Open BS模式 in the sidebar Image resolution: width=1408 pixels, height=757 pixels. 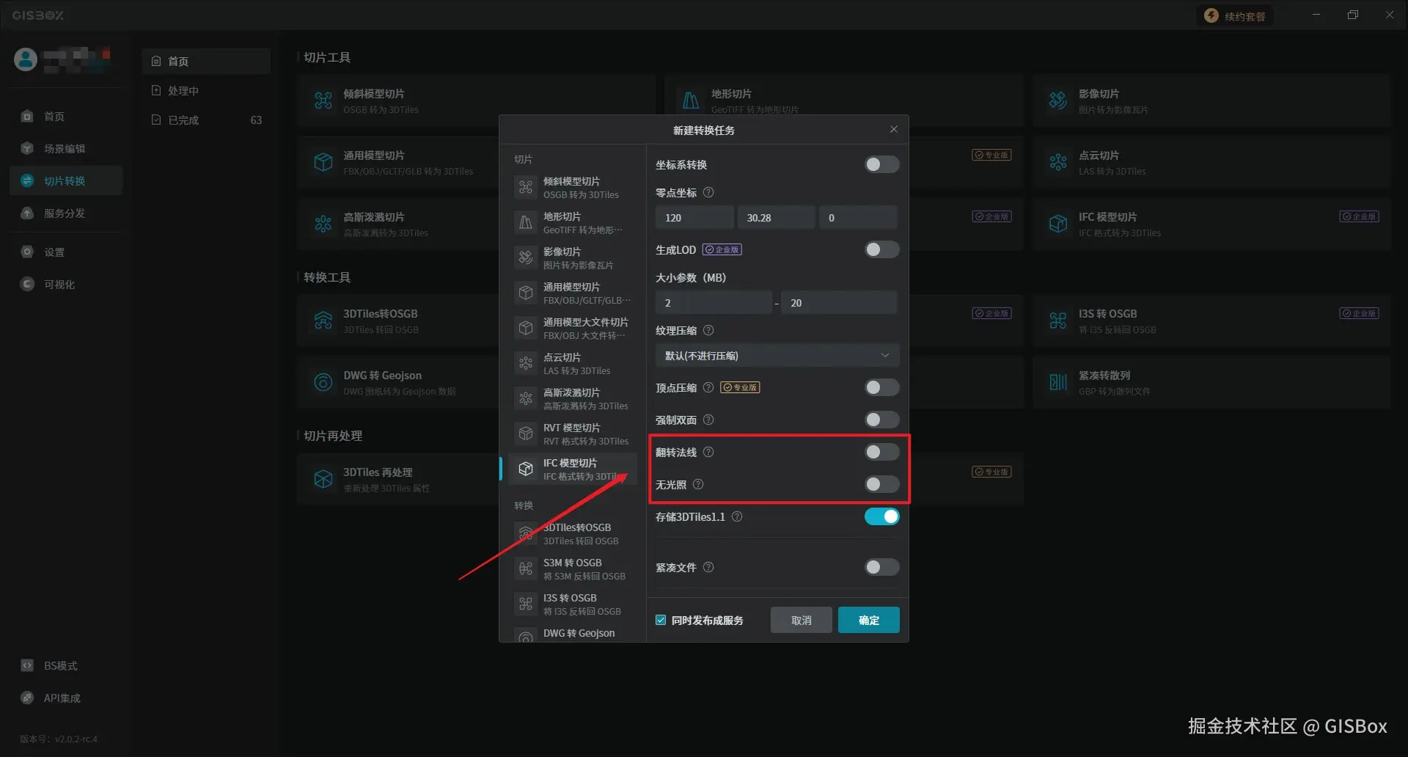click(66, 666)
